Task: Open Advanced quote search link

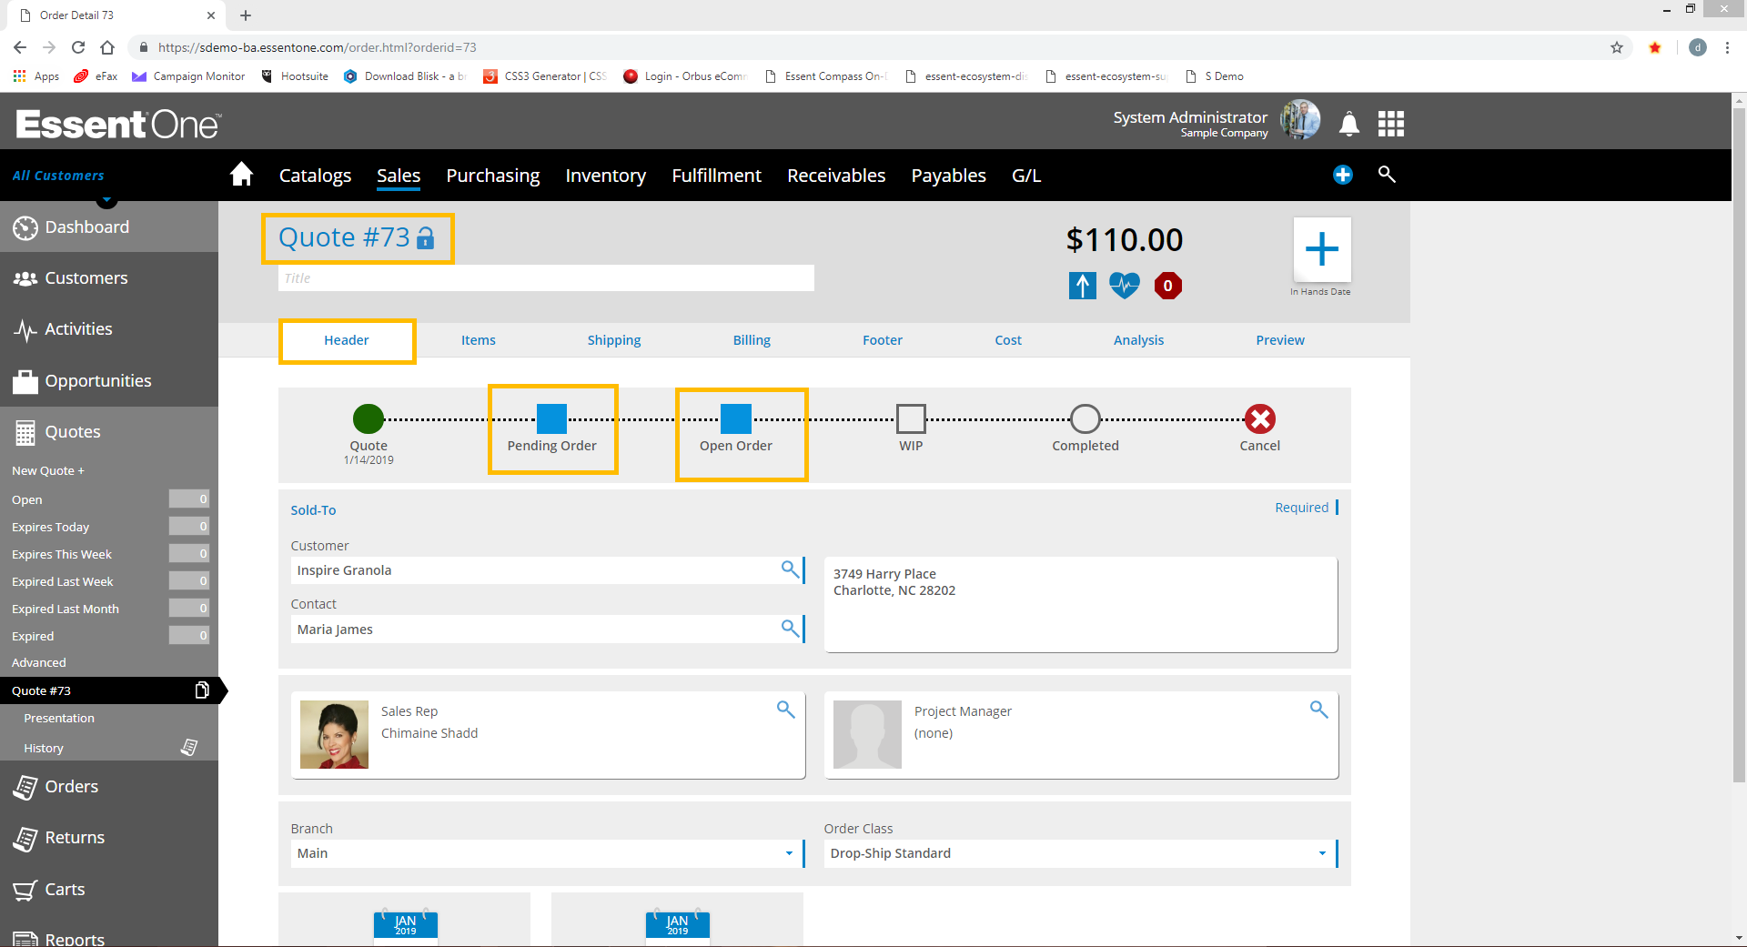Action: tap(39, 662)
